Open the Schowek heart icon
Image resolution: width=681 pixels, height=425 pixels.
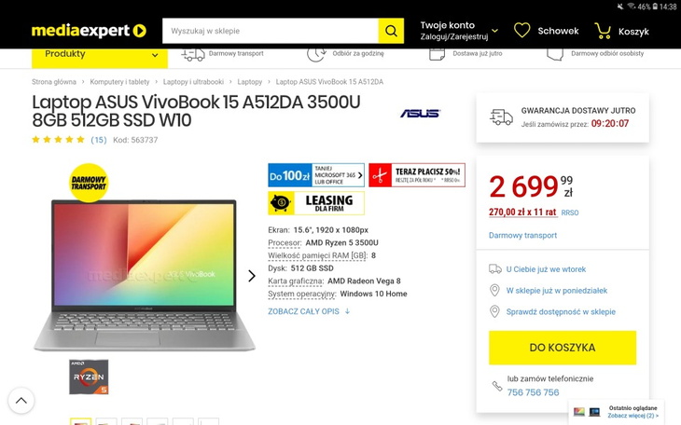click(x=522, y=31)
